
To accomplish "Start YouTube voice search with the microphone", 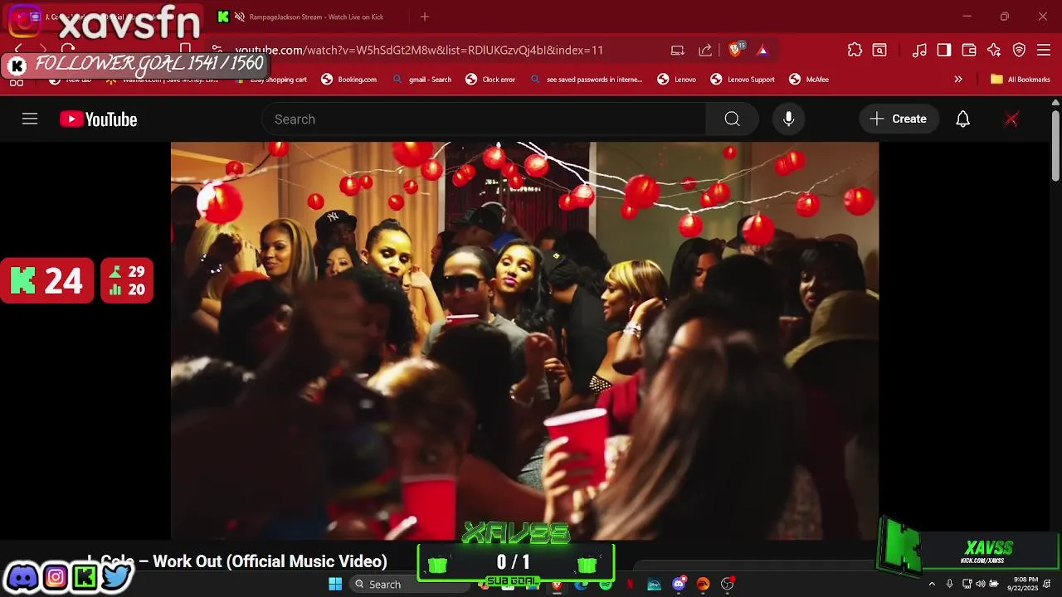I will pyautogui.click(x=789, y=119).
